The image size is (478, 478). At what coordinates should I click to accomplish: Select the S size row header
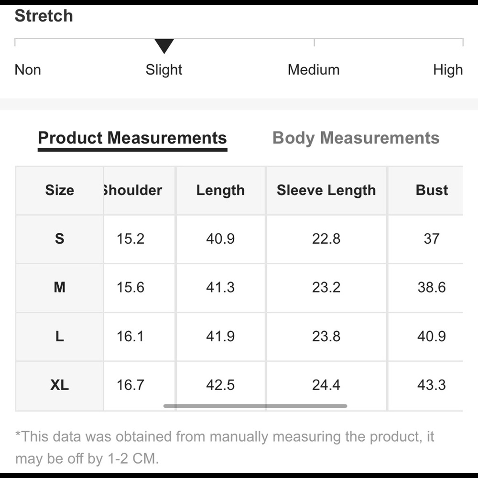pyautogui.click(x=59, y=239)
